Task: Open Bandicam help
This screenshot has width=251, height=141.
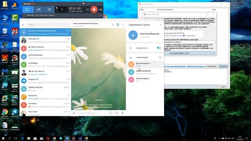Action: point(88,4)
